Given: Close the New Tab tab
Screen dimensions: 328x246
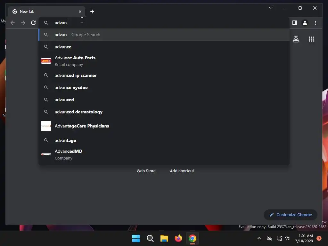Looking at the screenshot, I should [x=80, y=12].
